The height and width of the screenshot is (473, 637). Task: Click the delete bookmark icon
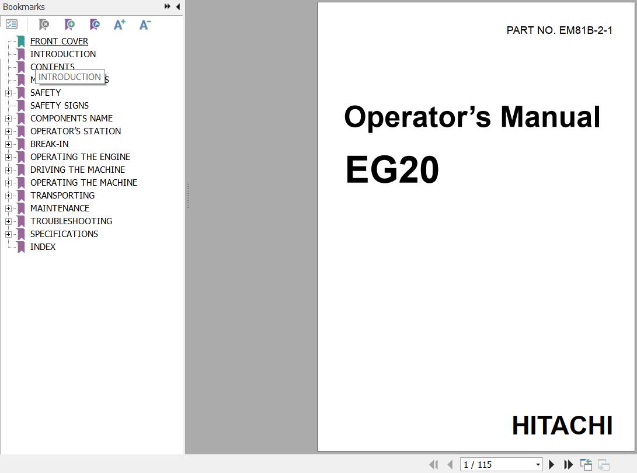coord(43,25)
